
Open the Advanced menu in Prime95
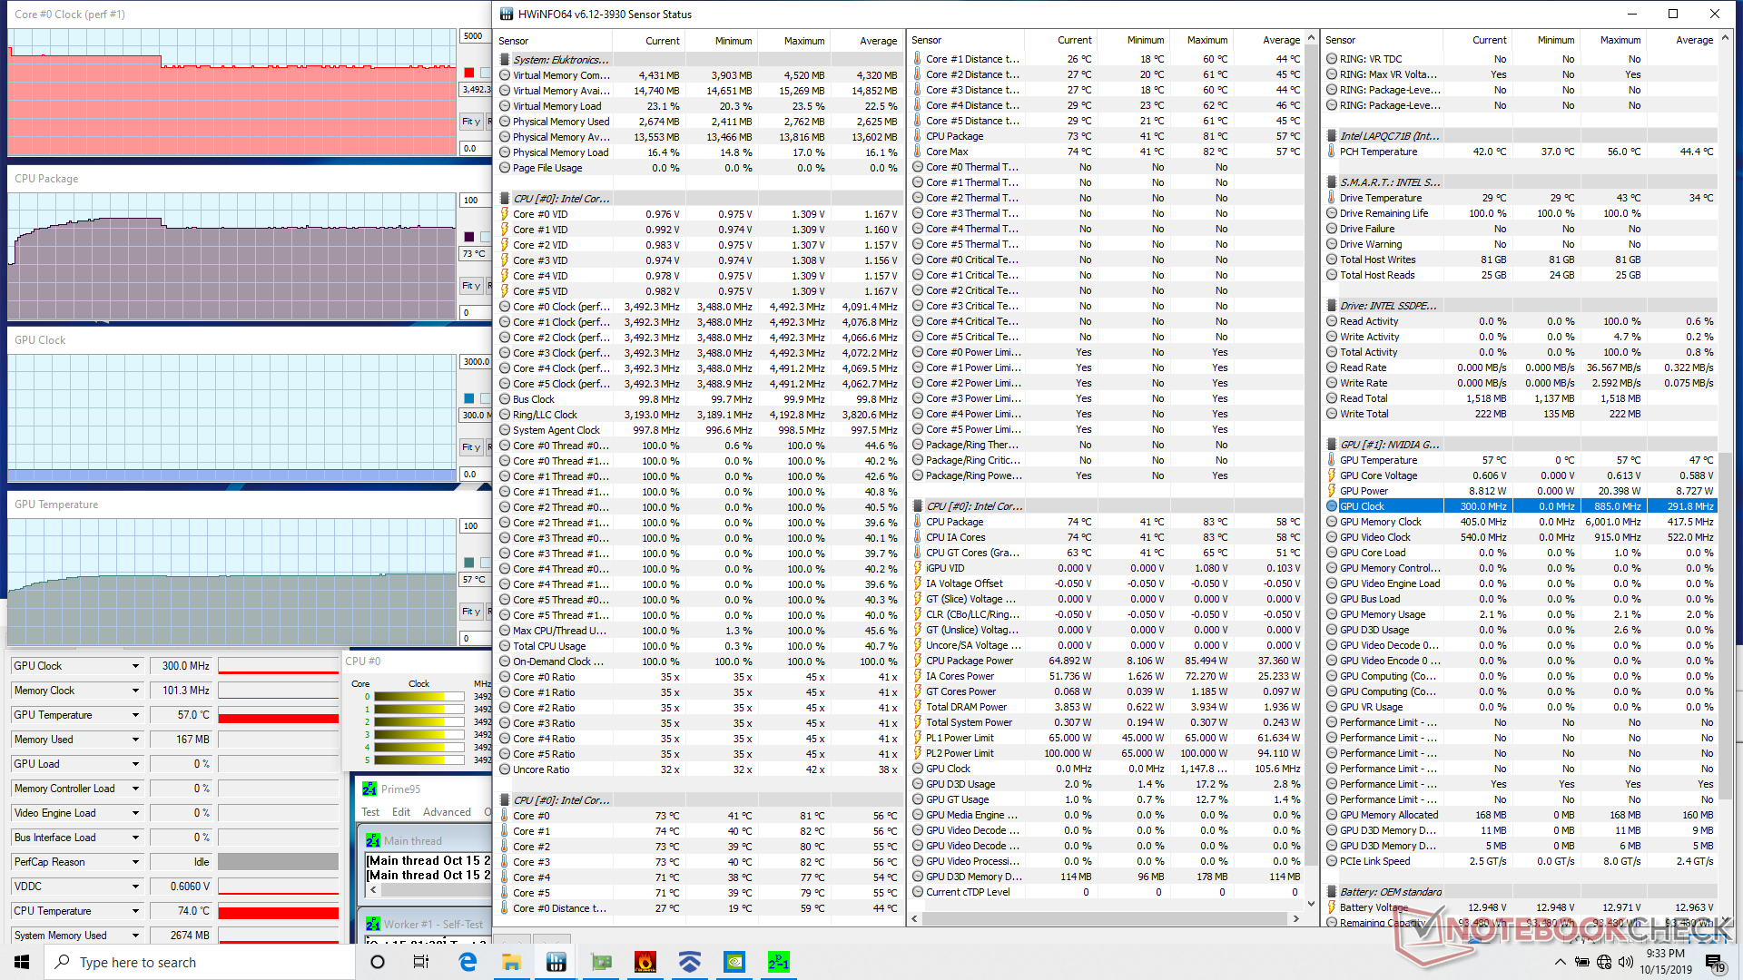(447, 812)
